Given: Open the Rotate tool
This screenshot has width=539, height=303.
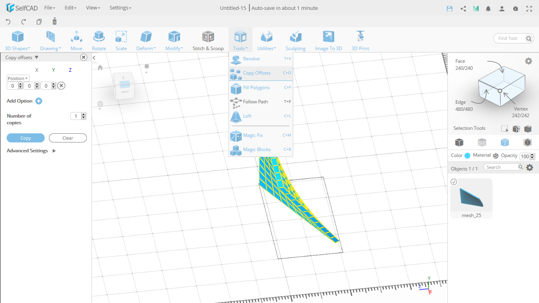Looking at the screenshot, I should 99,41.
